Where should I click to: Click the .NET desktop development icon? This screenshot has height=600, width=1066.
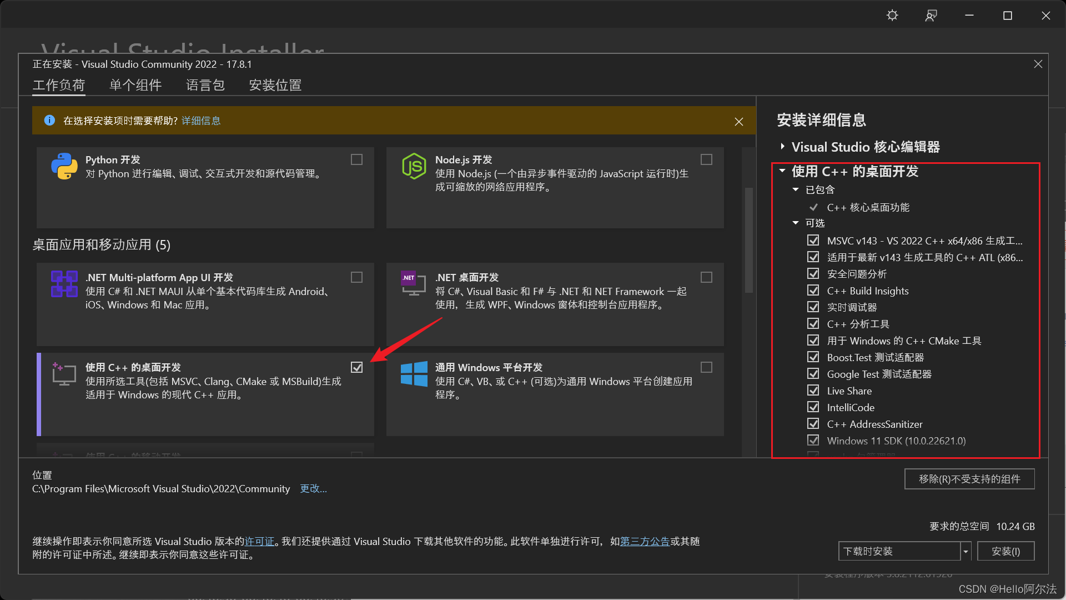coord(413,283)
